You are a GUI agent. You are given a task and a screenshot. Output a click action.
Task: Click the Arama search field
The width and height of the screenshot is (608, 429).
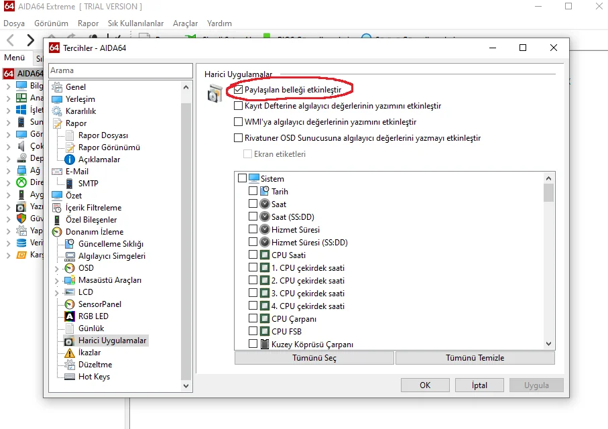coord(121,70)
